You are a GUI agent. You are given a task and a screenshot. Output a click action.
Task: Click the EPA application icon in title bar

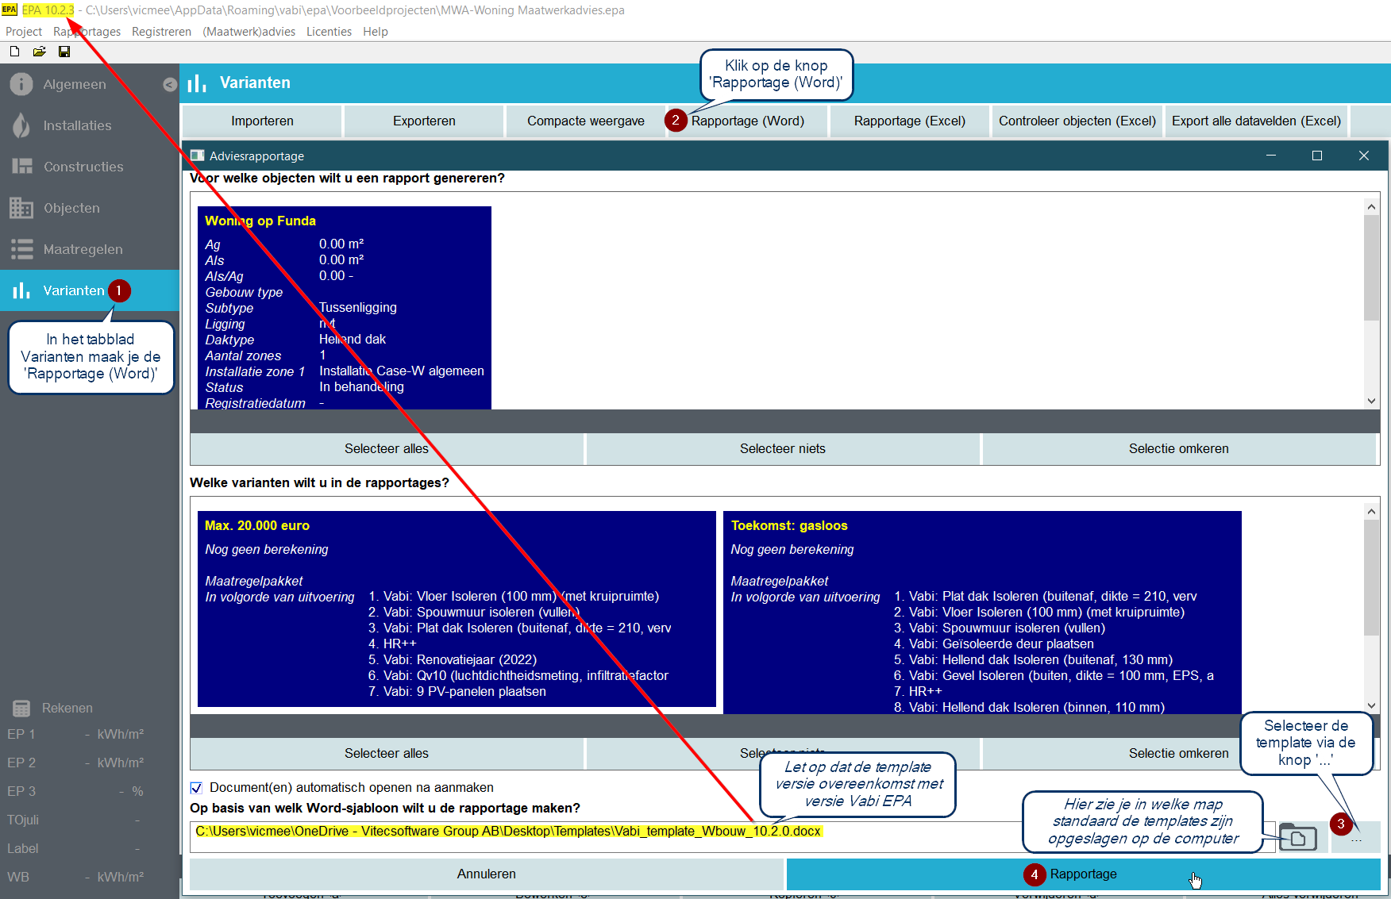point(9,10)
